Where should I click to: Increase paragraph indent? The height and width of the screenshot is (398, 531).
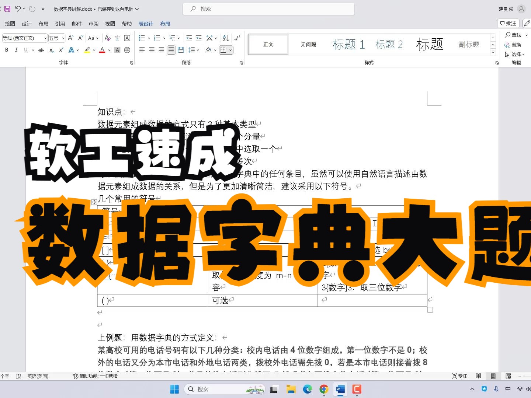coord(199,38)
